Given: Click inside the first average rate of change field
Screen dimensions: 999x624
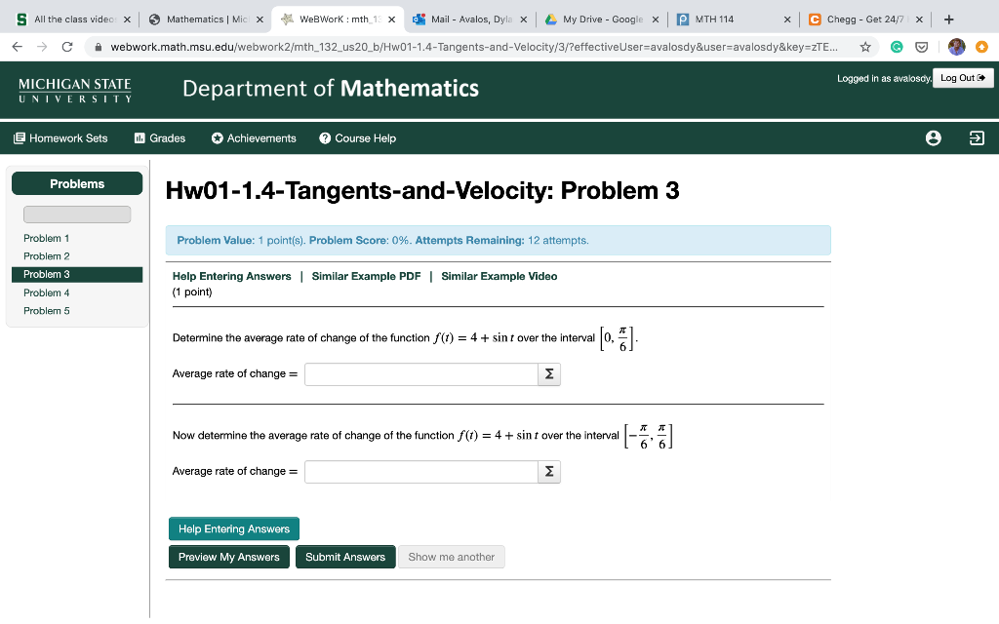Looking at the screenshot, I should [x=420, y=373].
